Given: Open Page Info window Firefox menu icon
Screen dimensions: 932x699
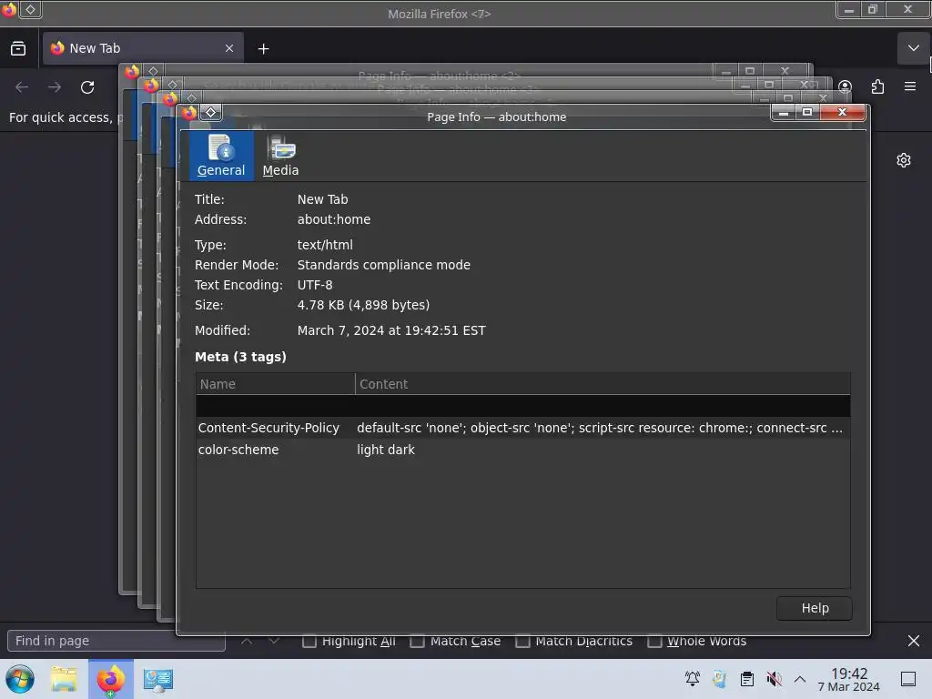Looking at the screenshot, I should click(189, 112).
